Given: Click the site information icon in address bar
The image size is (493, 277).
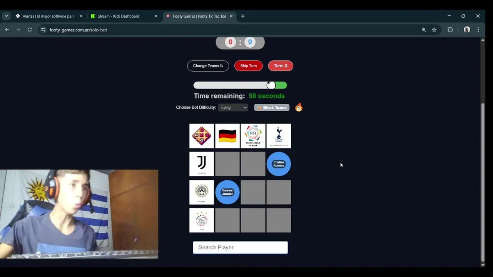Looking at the screenshot, I should (x=43, y=30).
